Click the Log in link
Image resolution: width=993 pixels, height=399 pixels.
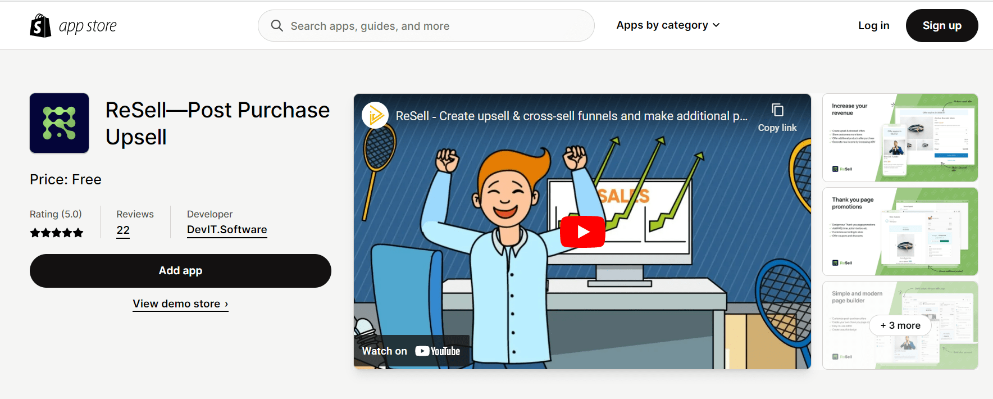tap(874, 25)
